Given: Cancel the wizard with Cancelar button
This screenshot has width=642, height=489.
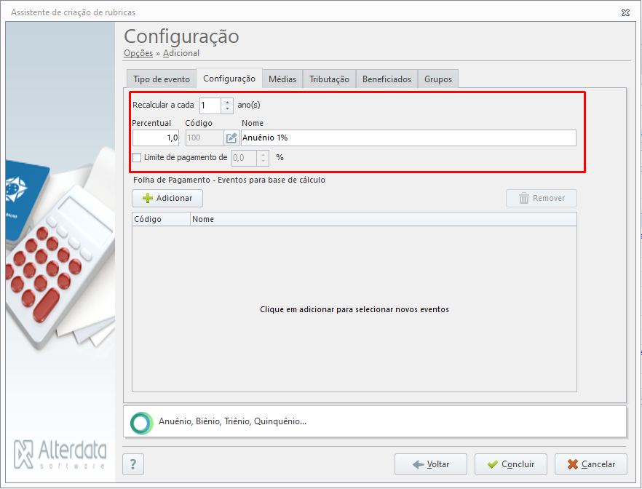Looking at the screenshot, I should click(x=591, y=464).
